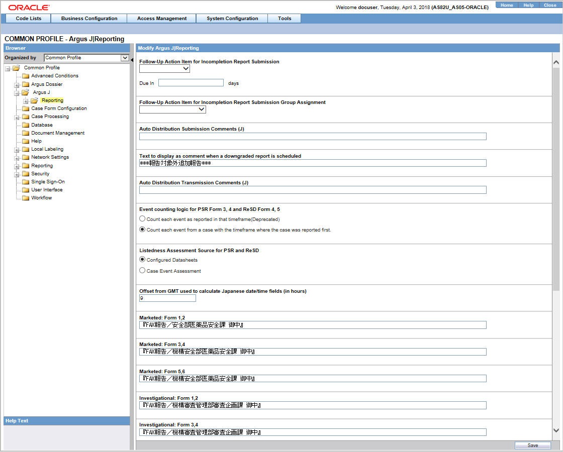
Task: Click the Investigational: Form 3,4 text field
Action: coord(313,432)
